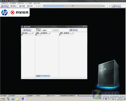Click the 开龙软件 red logo banner
This screenshot has width=126, height=101.
(19, 12)
